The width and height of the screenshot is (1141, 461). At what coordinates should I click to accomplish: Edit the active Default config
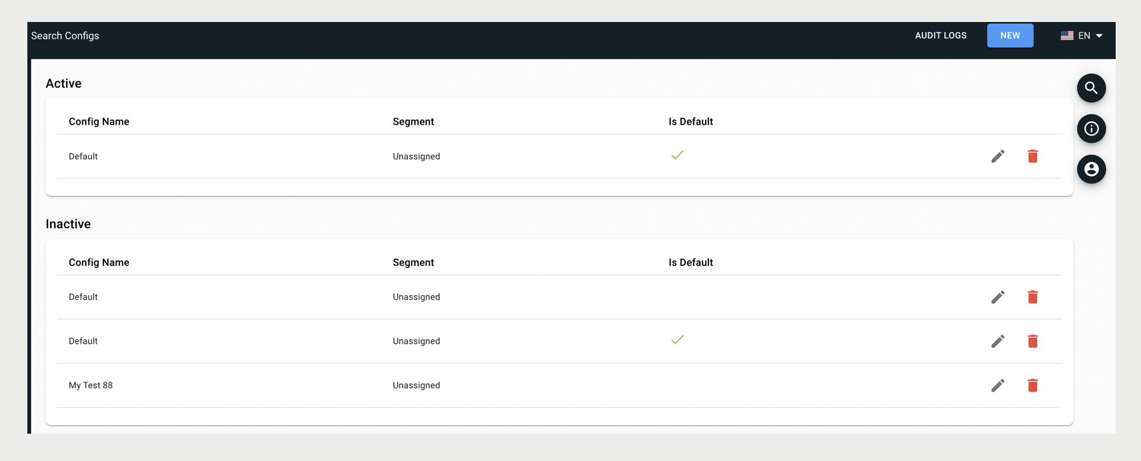pyautogui.click(x=998, y=156)
